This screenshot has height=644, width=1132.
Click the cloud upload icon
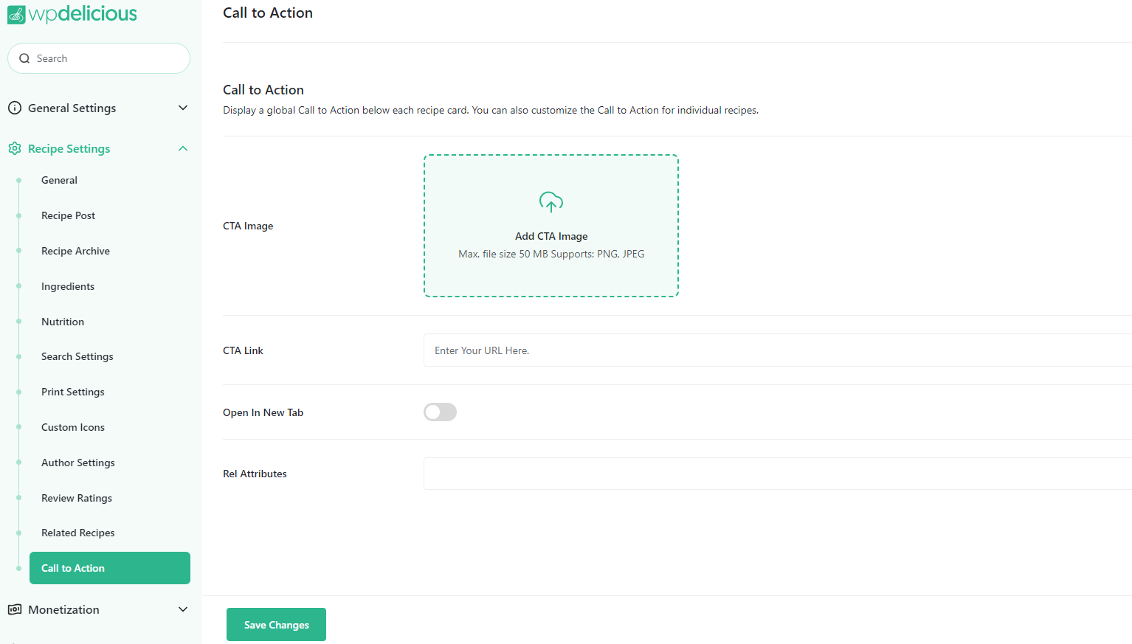tap(551, 201)
